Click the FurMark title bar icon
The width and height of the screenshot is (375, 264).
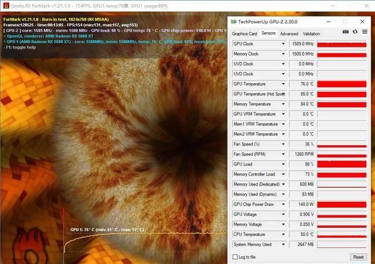[x=6, y=6]
